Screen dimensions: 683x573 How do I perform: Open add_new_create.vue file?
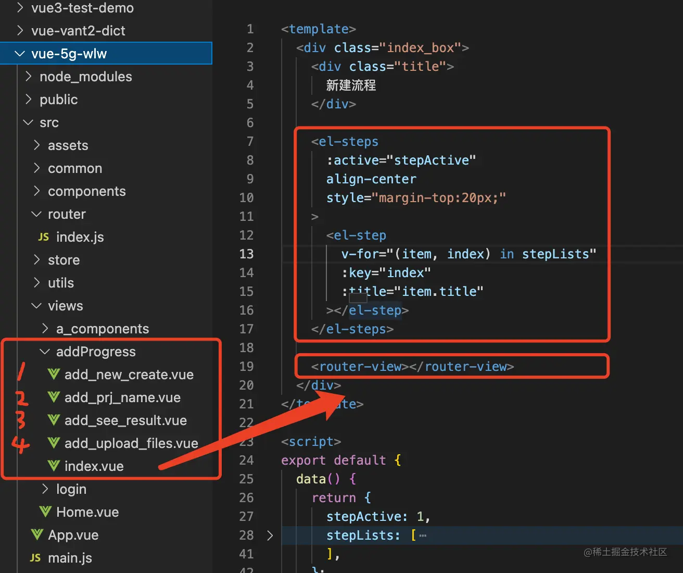pos(129,375)
